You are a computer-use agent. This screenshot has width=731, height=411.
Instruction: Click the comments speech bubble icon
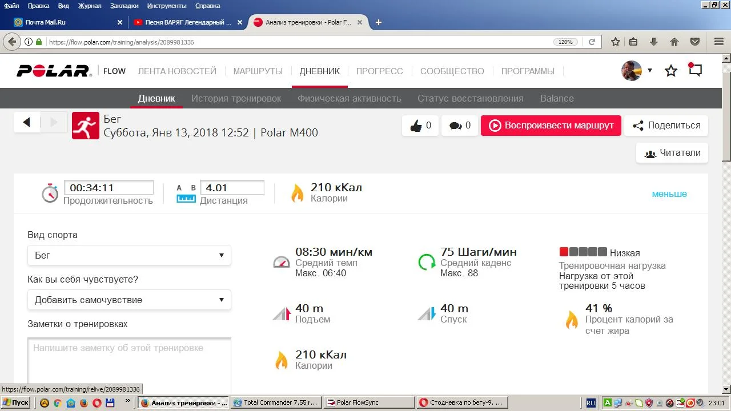click(x=455, y=126)
